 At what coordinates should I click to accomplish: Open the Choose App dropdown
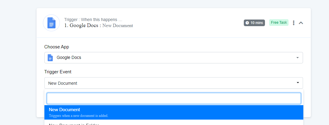tap(173, 58)
